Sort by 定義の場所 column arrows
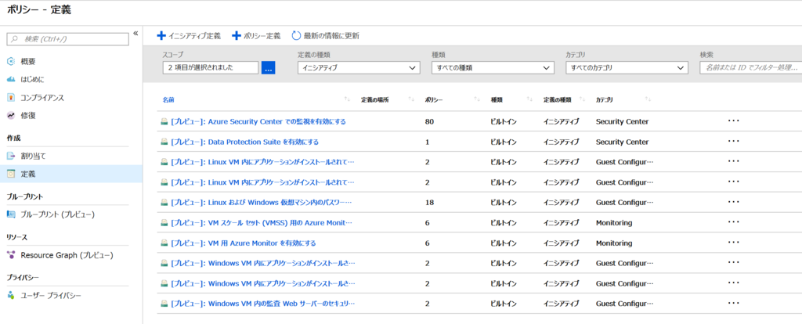 [x=411, y=99]
